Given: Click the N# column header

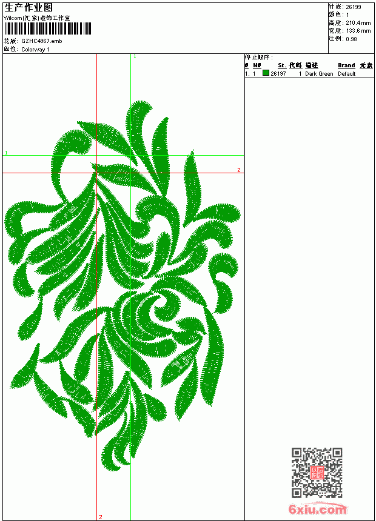Looking at the screenshot, I should tap(257, 65).
